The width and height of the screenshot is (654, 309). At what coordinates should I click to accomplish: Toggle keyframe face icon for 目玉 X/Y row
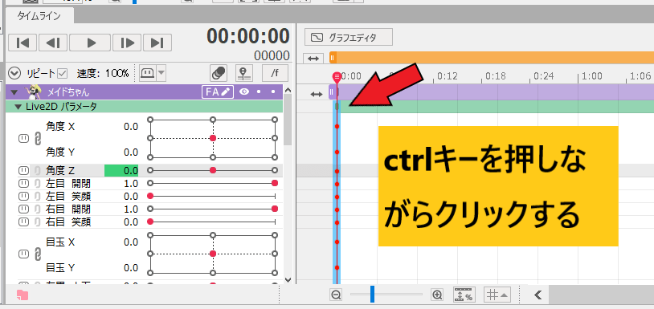pyautogui.click(x=24, y=254)
